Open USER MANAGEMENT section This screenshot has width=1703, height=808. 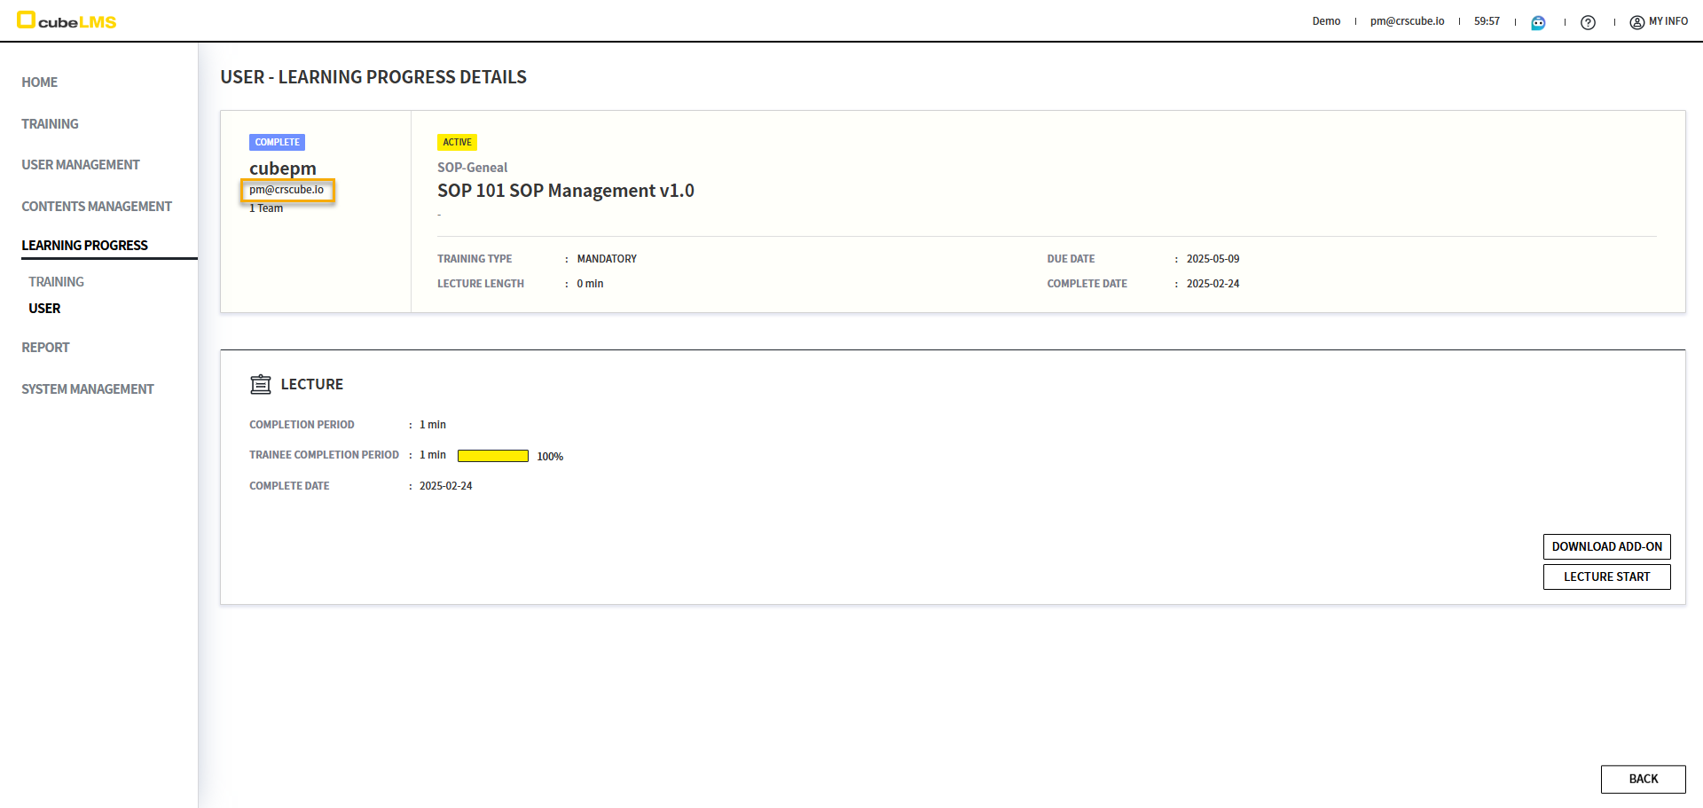(81, 165)
